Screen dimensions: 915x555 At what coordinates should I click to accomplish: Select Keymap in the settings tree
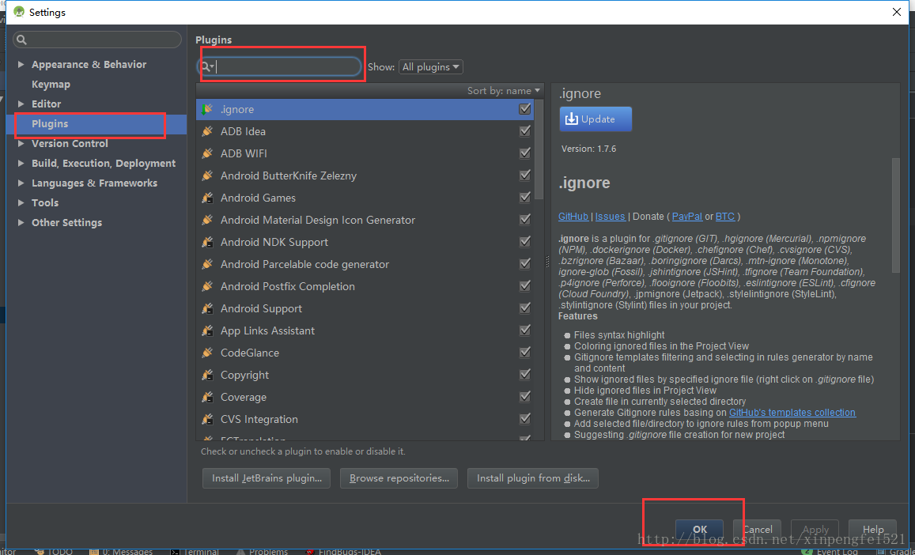[51, 84]
